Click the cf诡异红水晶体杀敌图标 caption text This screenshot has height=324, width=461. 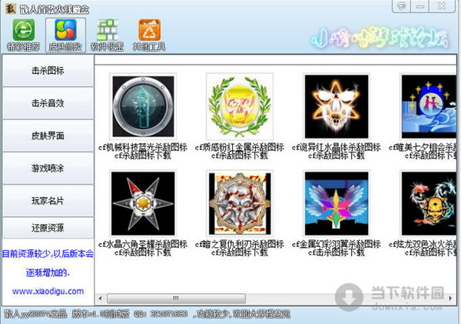click(337, 147)
